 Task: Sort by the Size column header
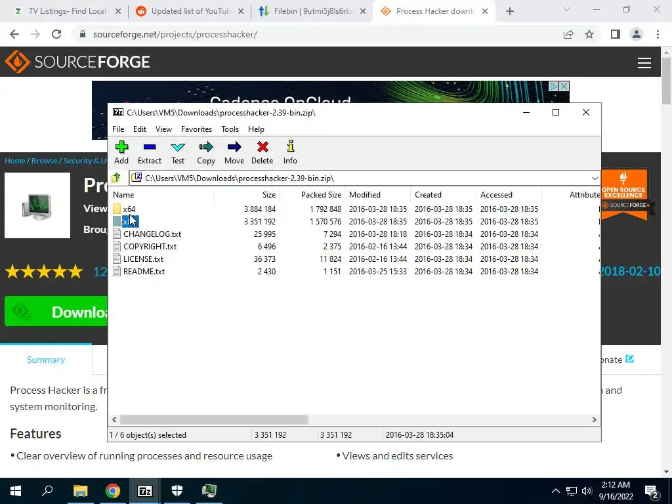click(247, 194)
